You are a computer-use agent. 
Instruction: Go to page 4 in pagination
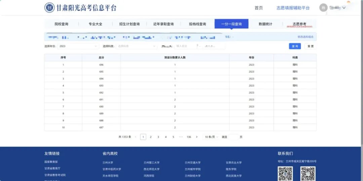pos(166,137)
